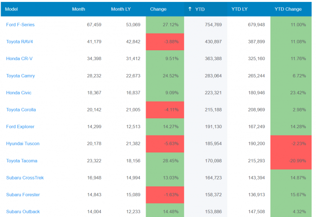
Task: Select the 190,200 YTD LY value
Action: pos(256,144)
